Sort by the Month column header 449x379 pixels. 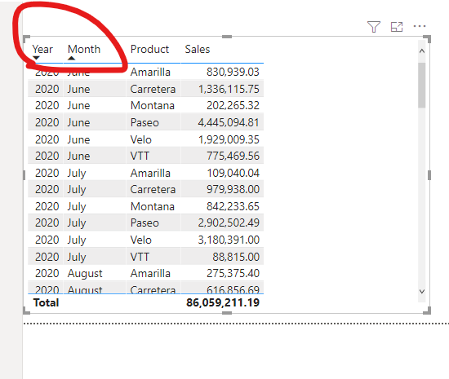click(x=84, y=49)
